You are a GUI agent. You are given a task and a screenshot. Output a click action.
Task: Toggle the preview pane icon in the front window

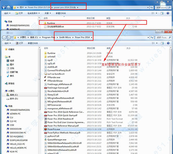[x=162, y=43]
